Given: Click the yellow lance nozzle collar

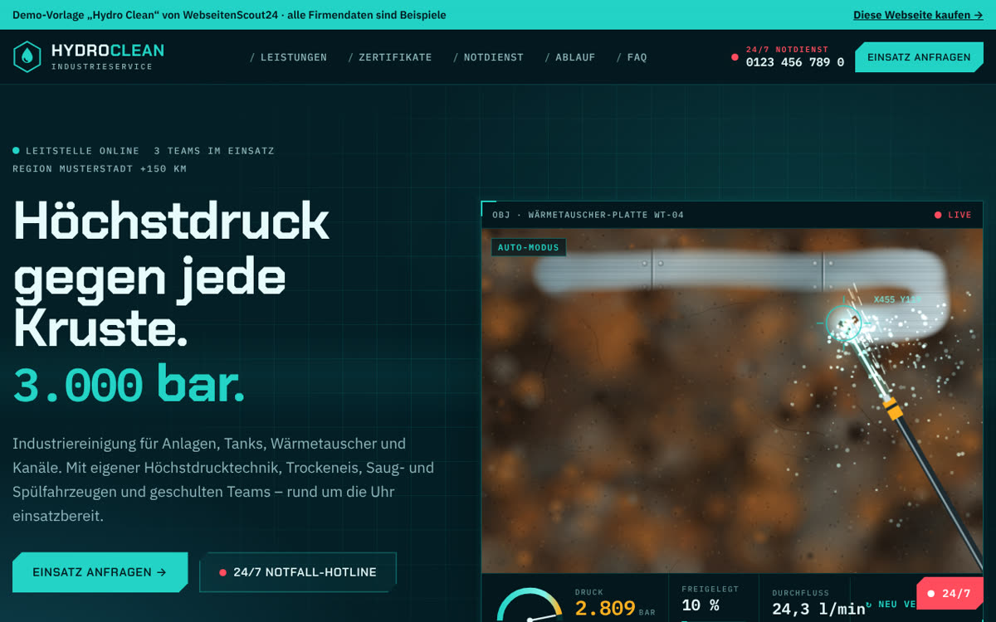Looking at the screenshot, I should pyautogui.click(x=891, y=408).
